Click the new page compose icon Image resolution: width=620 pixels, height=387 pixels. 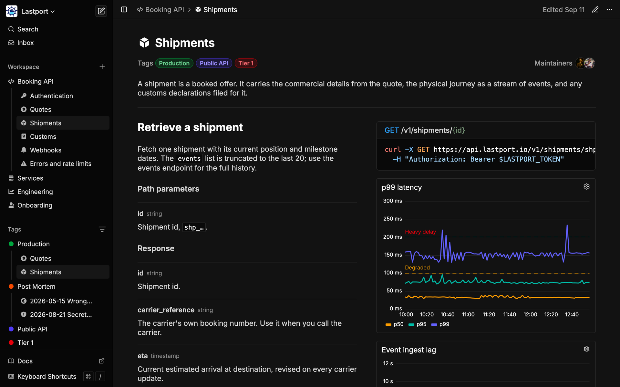point(101,11)
